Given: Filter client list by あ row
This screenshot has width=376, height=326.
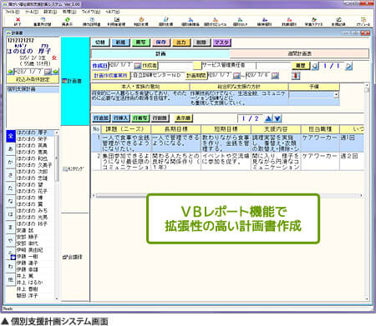Looking at the screenshot, I should 11,149.
